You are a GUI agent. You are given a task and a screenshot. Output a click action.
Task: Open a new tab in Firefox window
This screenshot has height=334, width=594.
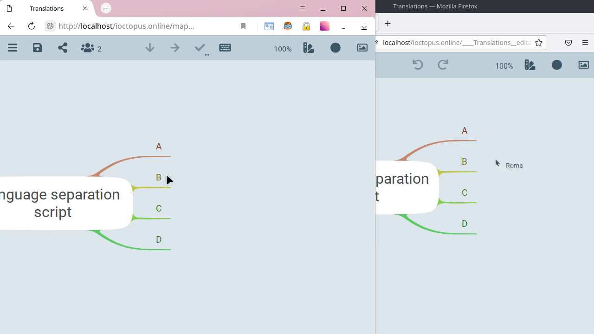pyautogui.click(x=388, y=24)
